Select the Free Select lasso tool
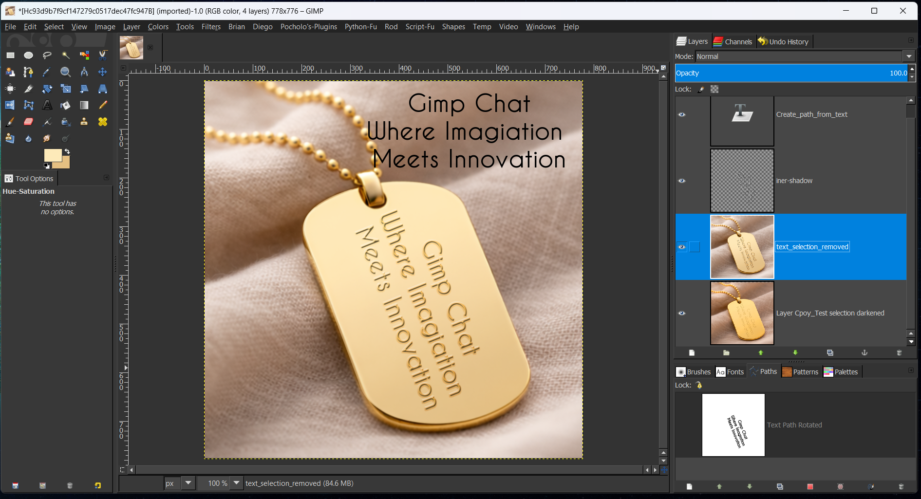921x499 pixels. point(47,55)
